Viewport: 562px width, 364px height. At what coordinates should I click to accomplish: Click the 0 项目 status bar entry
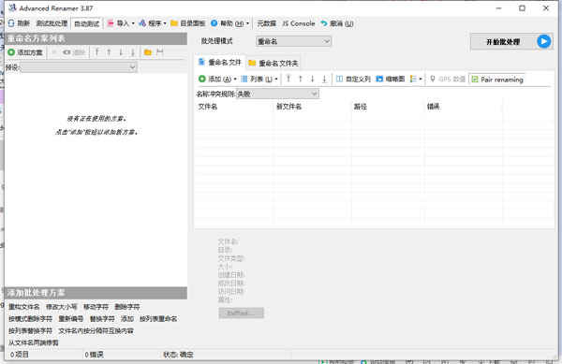coord(20,355)
